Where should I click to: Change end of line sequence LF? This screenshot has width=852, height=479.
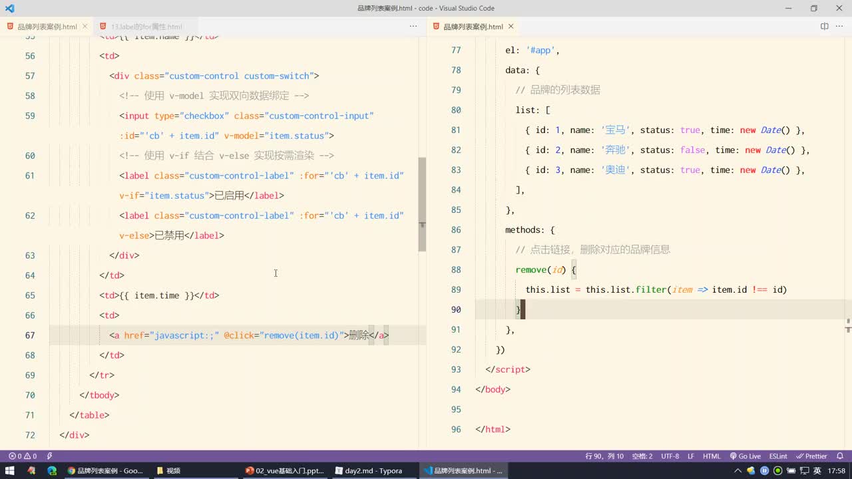pyautogui.click(x=691, y=456)
